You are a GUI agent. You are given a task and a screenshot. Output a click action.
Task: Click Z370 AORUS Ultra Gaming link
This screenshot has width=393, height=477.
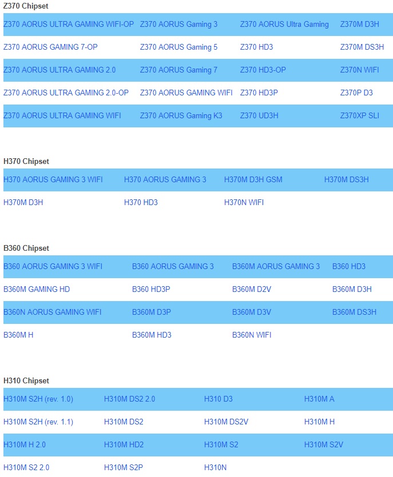click(284, 25)
